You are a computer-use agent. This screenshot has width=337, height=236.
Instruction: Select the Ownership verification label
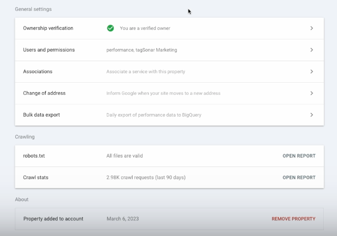(x=48, y=28)
